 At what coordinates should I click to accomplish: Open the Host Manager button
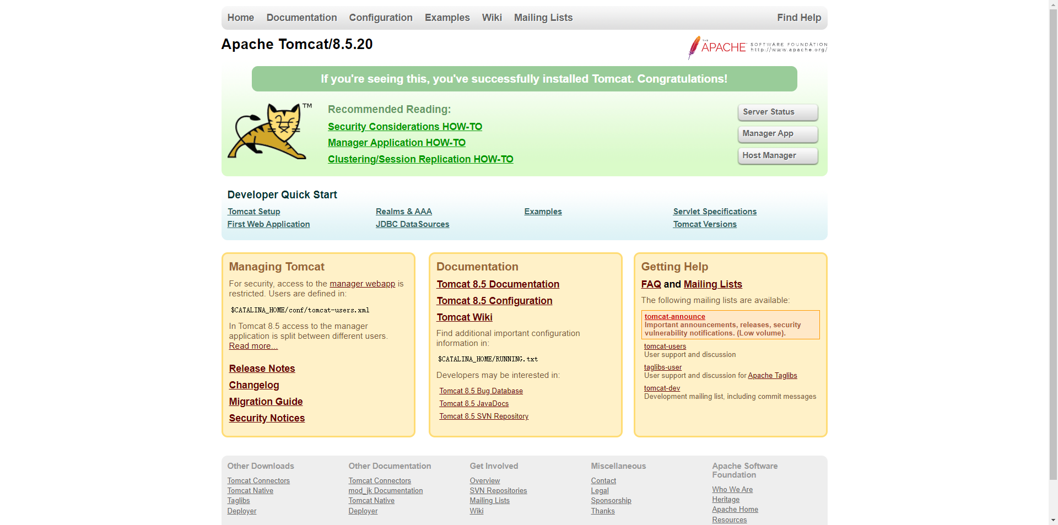(x=778, y=156)
